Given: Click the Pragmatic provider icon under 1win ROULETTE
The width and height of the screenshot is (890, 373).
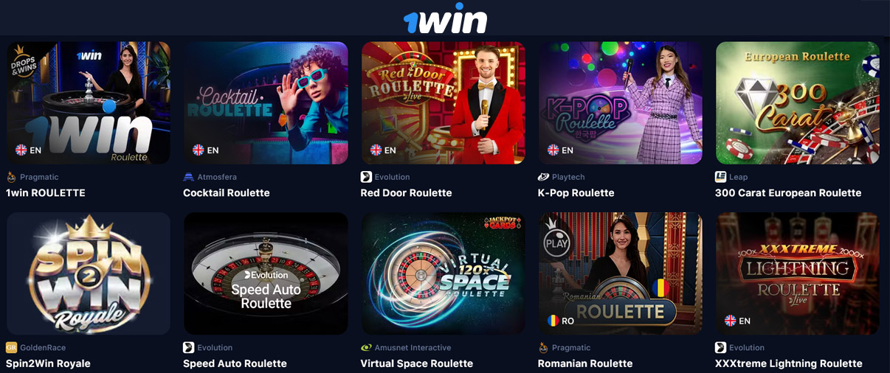Looking at the screenshot, I should (11, 177).
